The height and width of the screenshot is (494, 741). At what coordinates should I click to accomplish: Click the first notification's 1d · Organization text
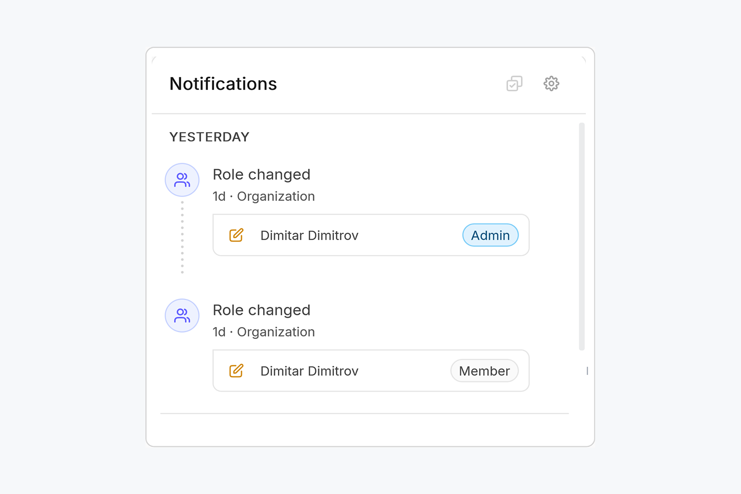pyautogui.click(x=264, y=196)
